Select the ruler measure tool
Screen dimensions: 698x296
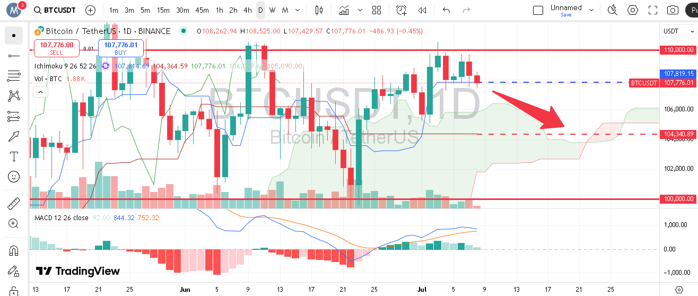coord(14,203)
